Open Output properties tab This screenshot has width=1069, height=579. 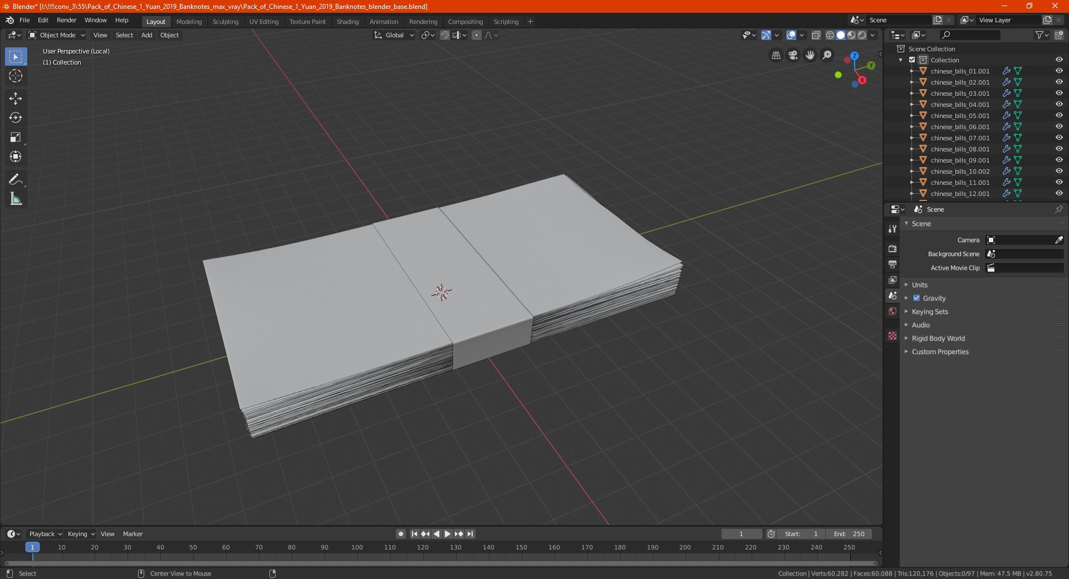tap(893, 264)
